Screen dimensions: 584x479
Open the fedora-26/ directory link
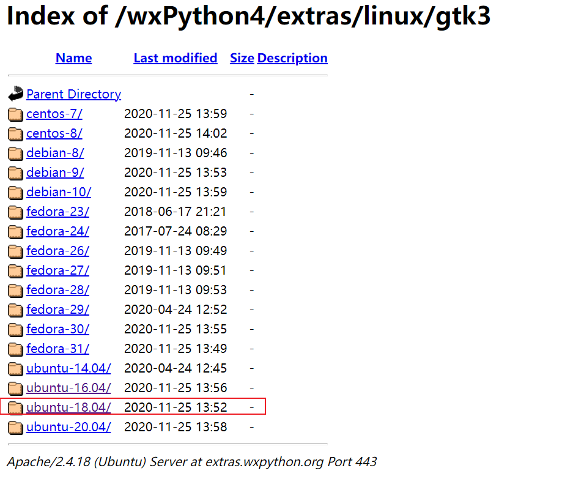click(57, 251)
